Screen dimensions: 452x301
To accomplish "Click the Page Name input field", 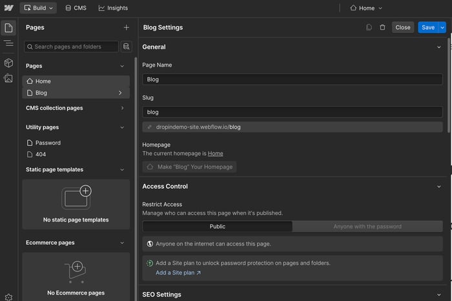I will tap(293, 79).
